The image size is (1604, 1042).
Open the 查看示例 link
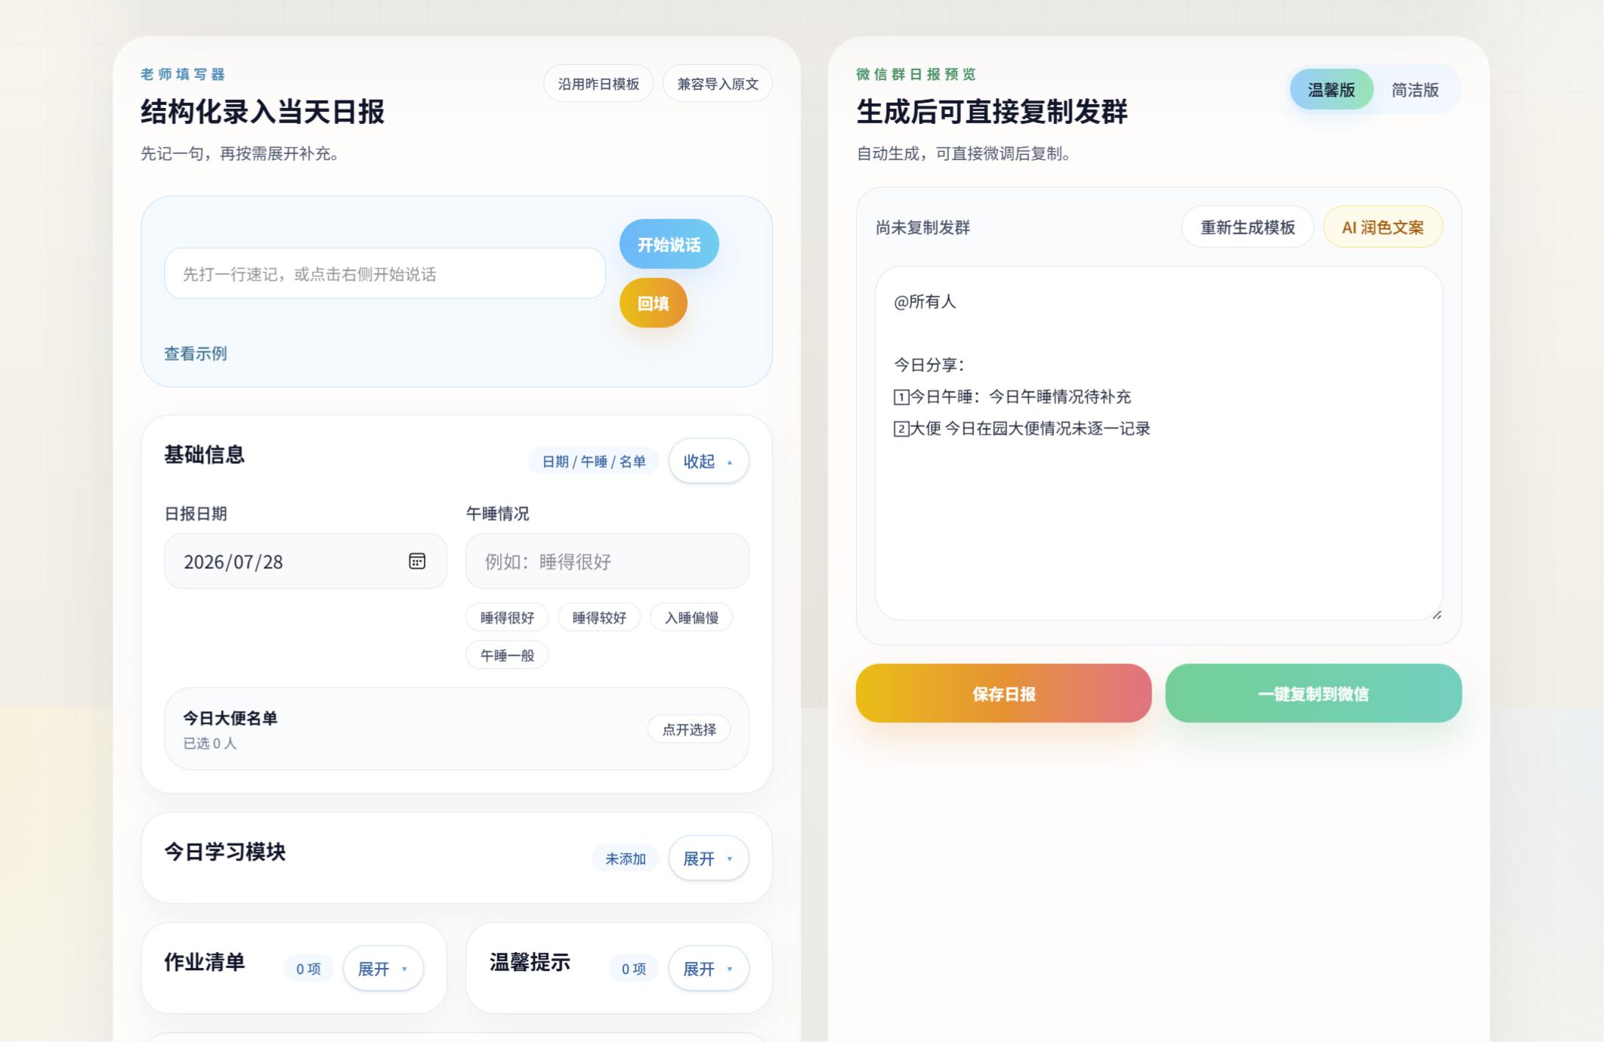click(196, 354)
